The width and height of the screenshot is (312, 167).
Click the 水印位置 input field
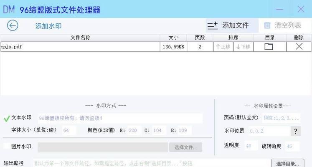(269, 131)
